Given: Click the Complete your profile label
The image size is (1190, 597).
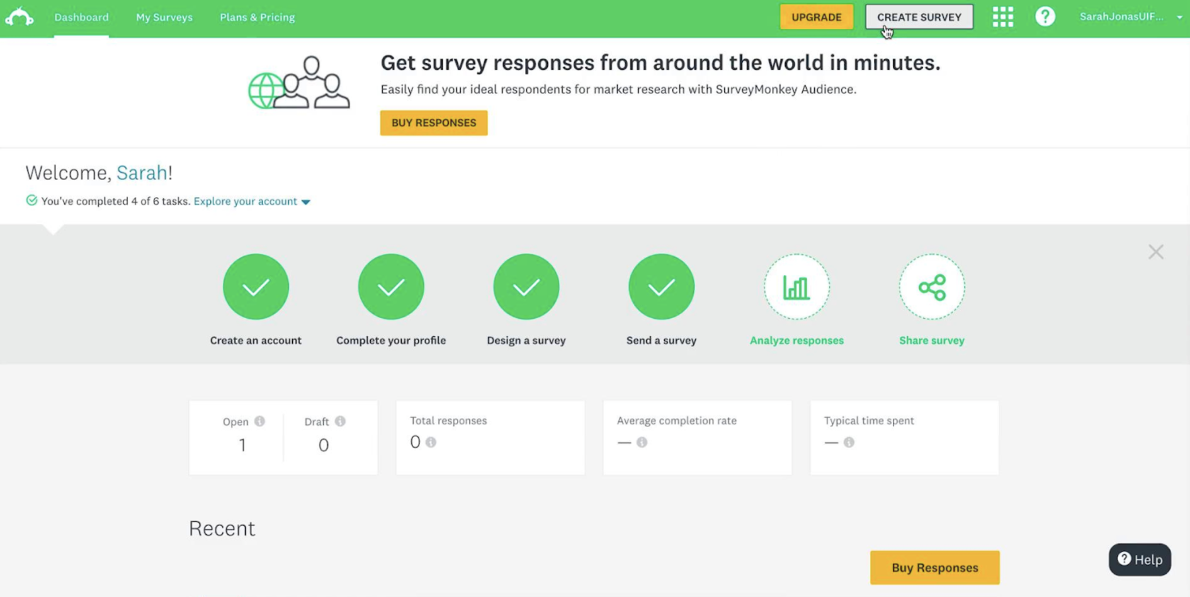Looking at the screenshot, I should click(x=391, y=340).
